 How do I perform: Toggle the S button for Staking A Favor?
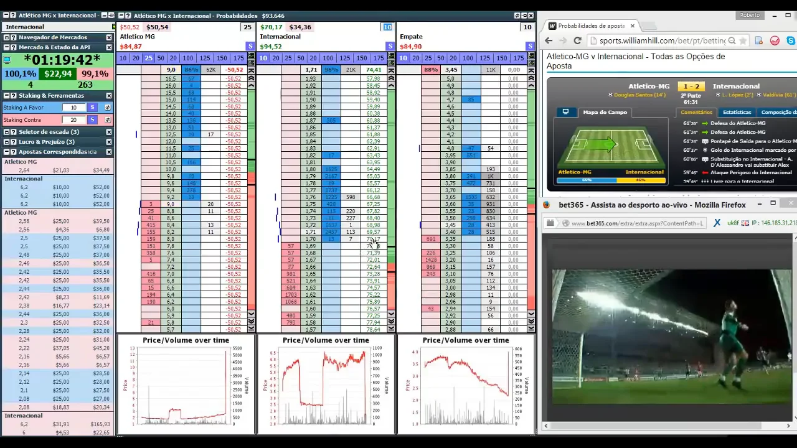click(93, 108)
